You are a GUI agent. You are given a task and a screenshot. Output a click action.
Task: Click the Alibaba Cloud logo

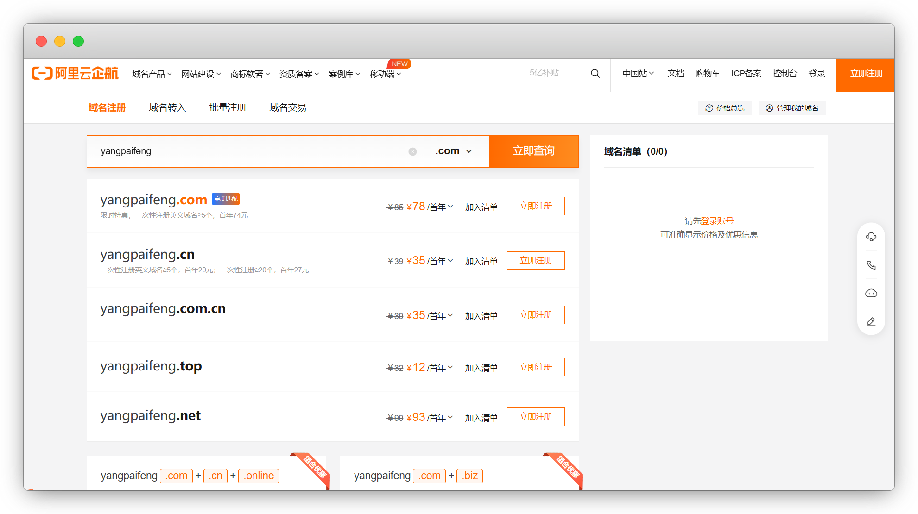(75, 74)
